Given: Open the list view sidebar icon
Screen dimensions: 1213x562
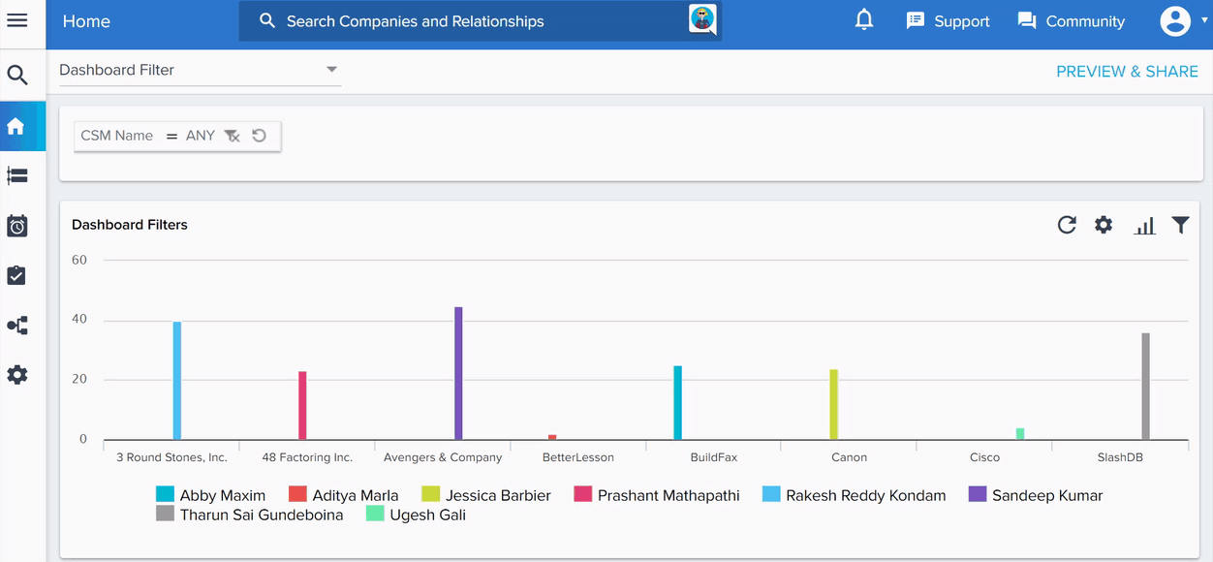Looking at the screenshot, I should pyautogui.click(x=16, y=175).
